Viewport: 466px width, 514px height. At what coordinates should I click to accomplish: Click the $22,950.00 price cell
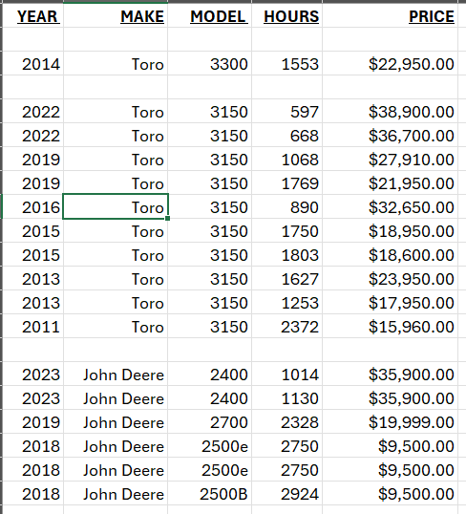(x=390, y=64)
